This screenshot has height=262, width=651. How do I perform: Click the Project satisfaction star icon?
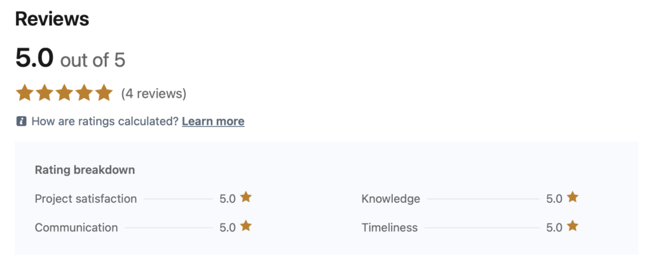[246, 197]
